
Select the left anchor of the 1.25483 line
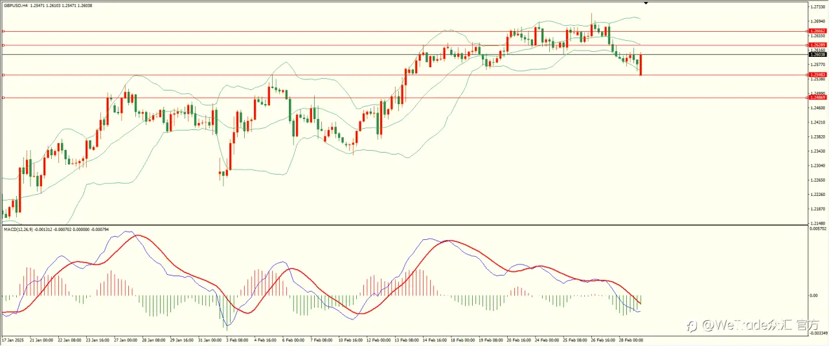pyautogui.click(x=3, y=75)
